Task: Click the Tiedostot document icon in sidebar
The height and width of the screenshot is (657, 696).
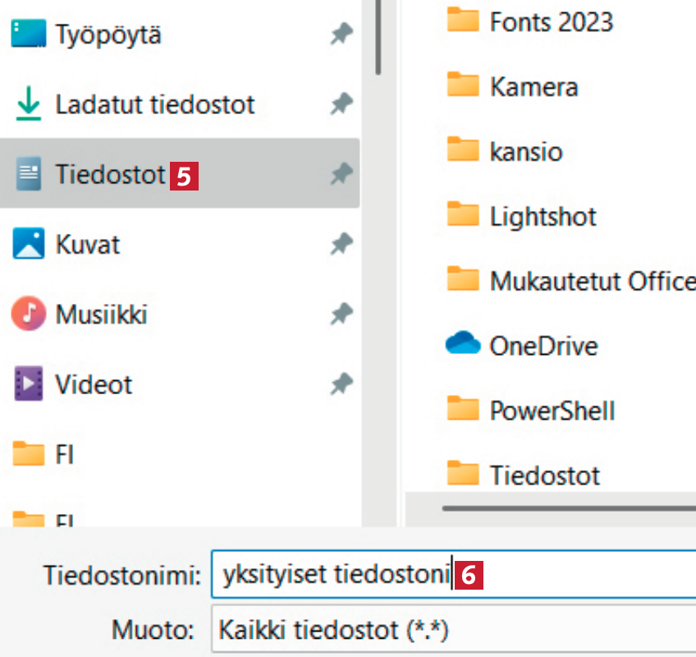Action: [29, 174]
